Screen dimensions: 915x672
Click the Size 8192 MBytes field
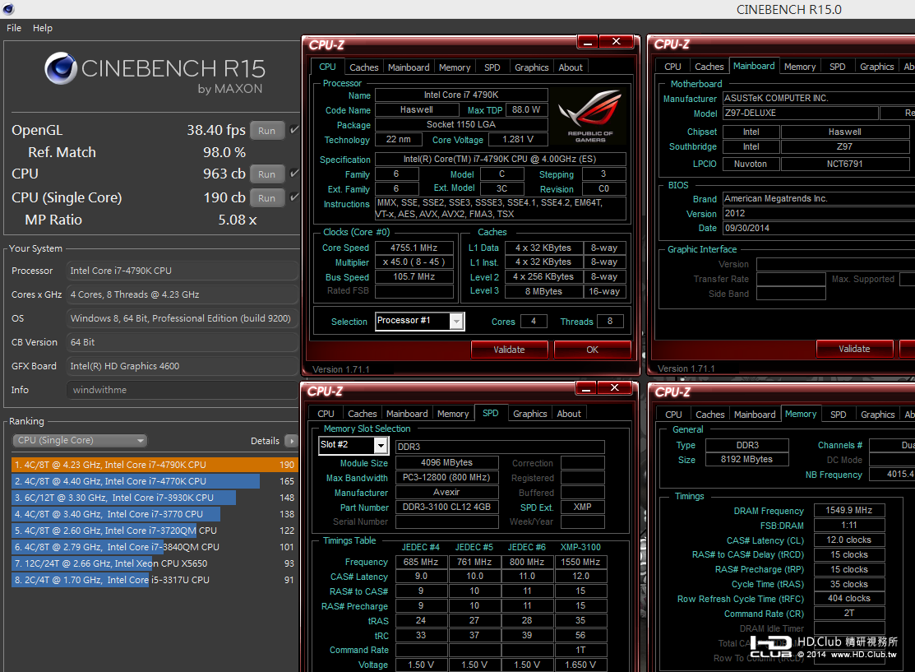click(747, 460)
